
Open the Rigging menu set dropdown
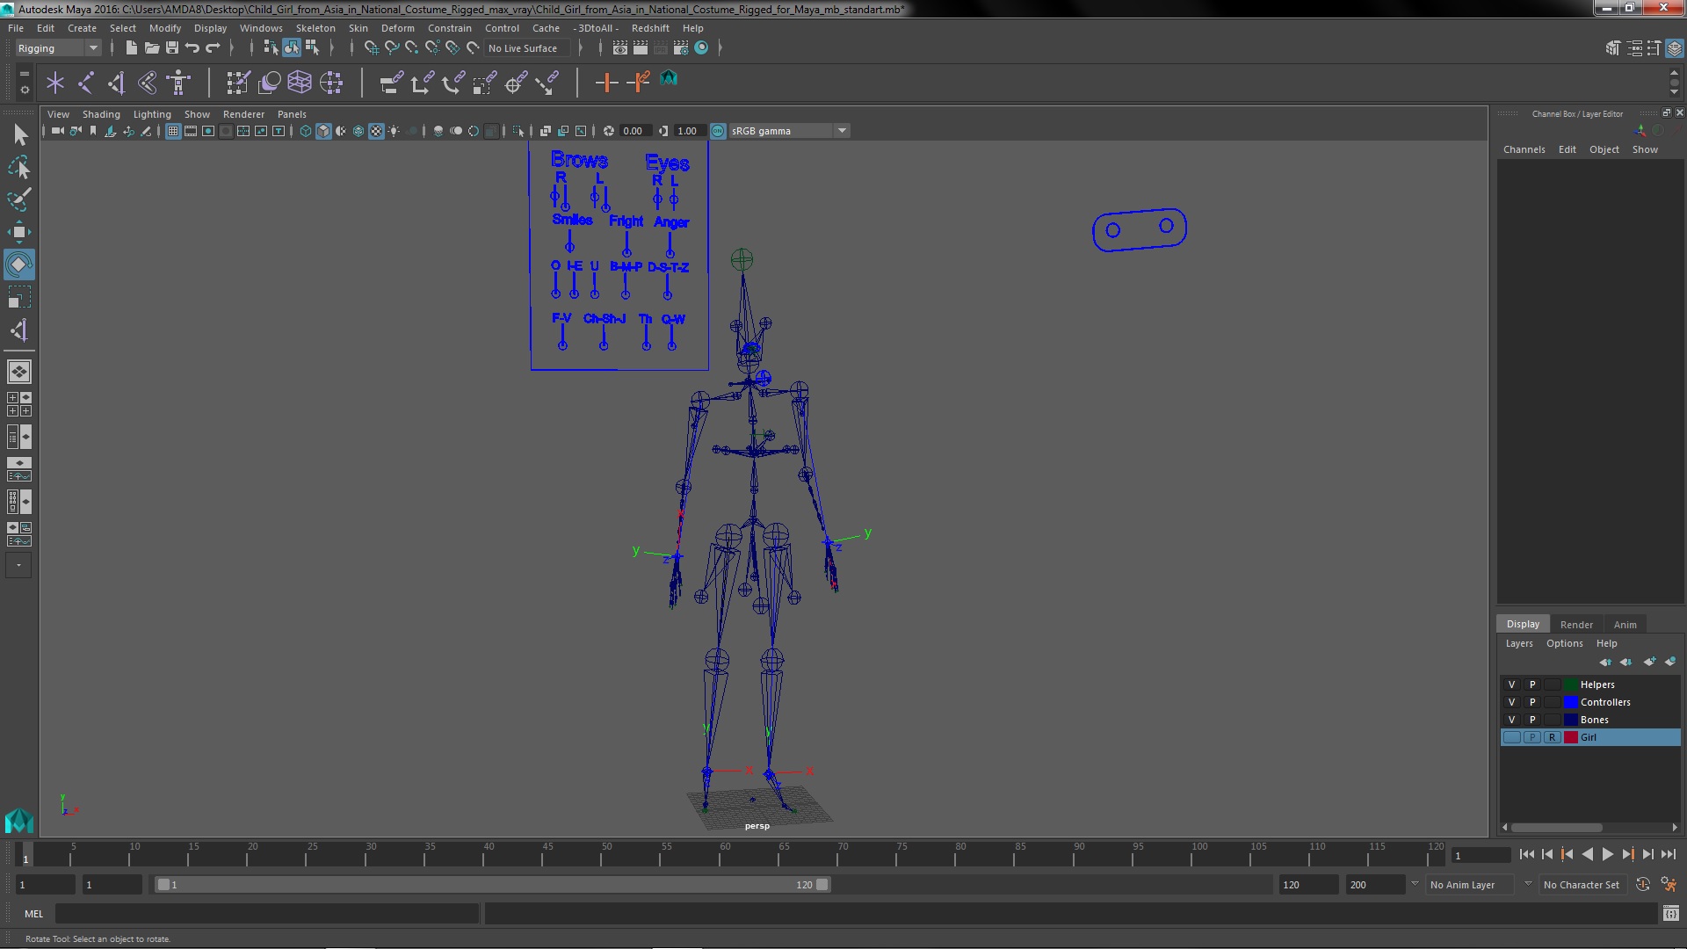58,48
